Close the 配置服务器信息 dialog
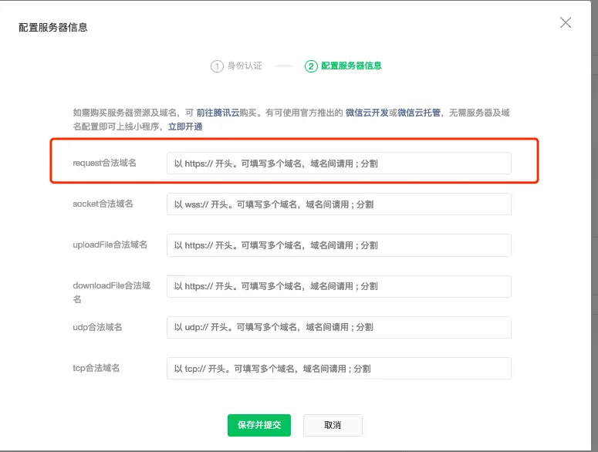Viewport: 598px width, 452px height. tap(566, 23)
